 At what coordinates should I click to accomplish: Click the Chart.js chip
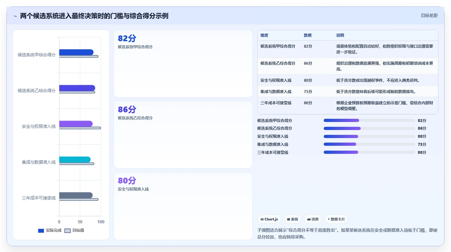(269, 219)
